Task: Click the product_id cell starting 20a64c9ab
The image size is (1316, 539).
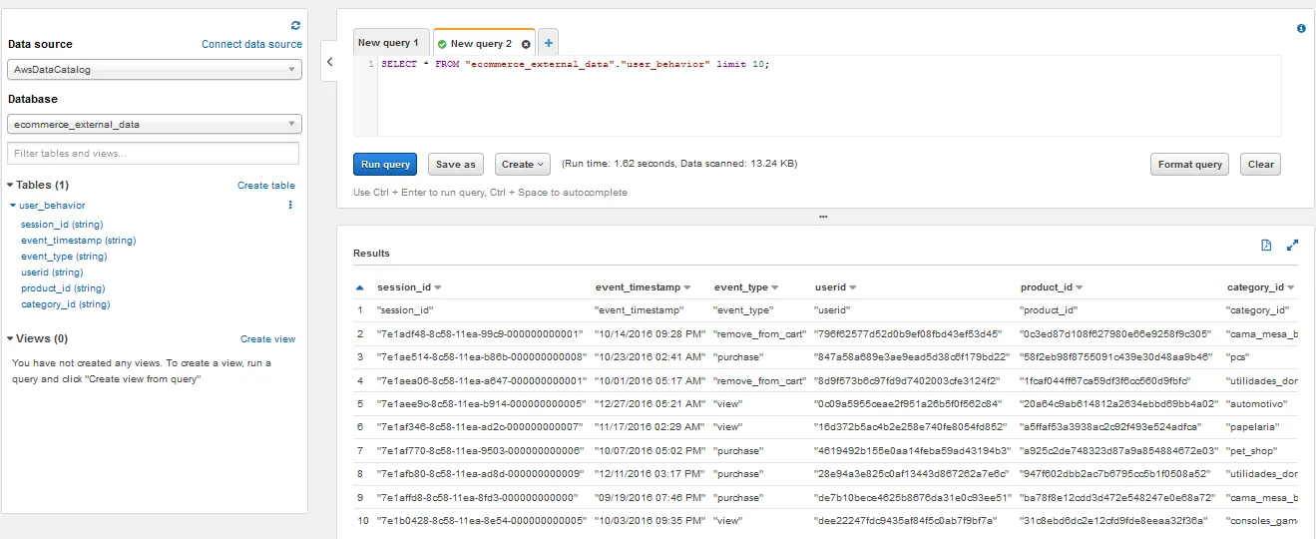Action: coord(1119,404)
